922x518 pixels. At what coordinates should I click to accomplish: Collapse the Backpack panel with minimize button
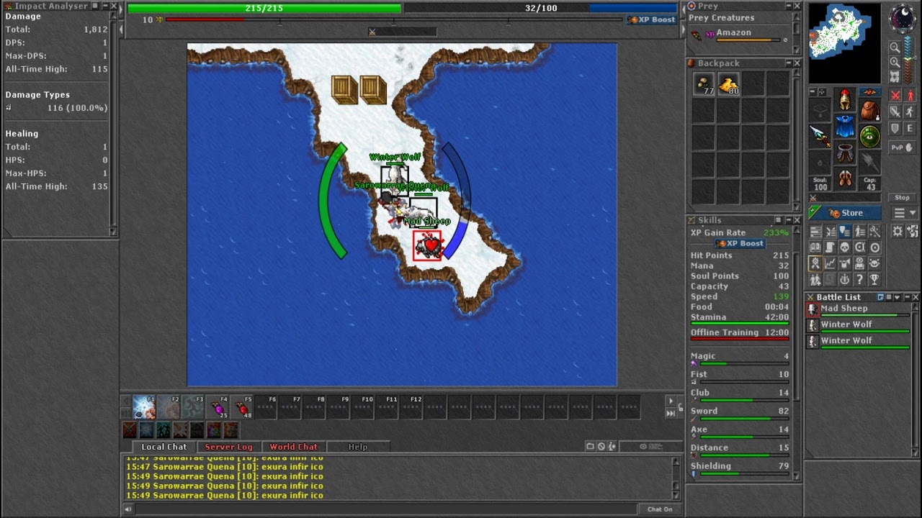[787, 63]
